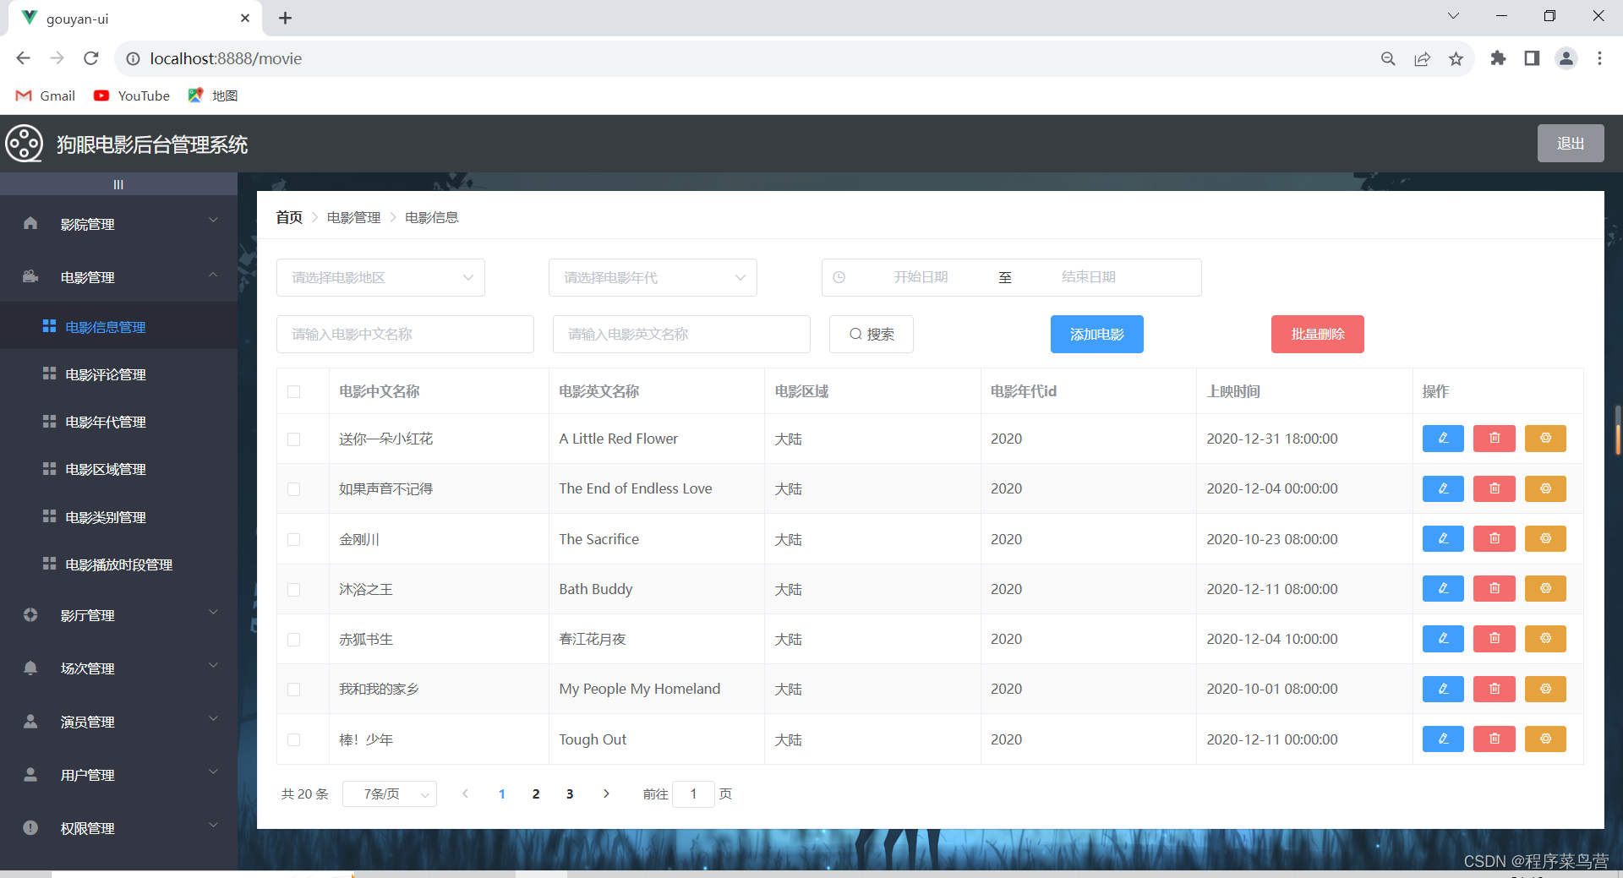Screen dimensions: 1623x878
Task: Select 电影信息管理 in the sidebar
Action: point(118,327)
